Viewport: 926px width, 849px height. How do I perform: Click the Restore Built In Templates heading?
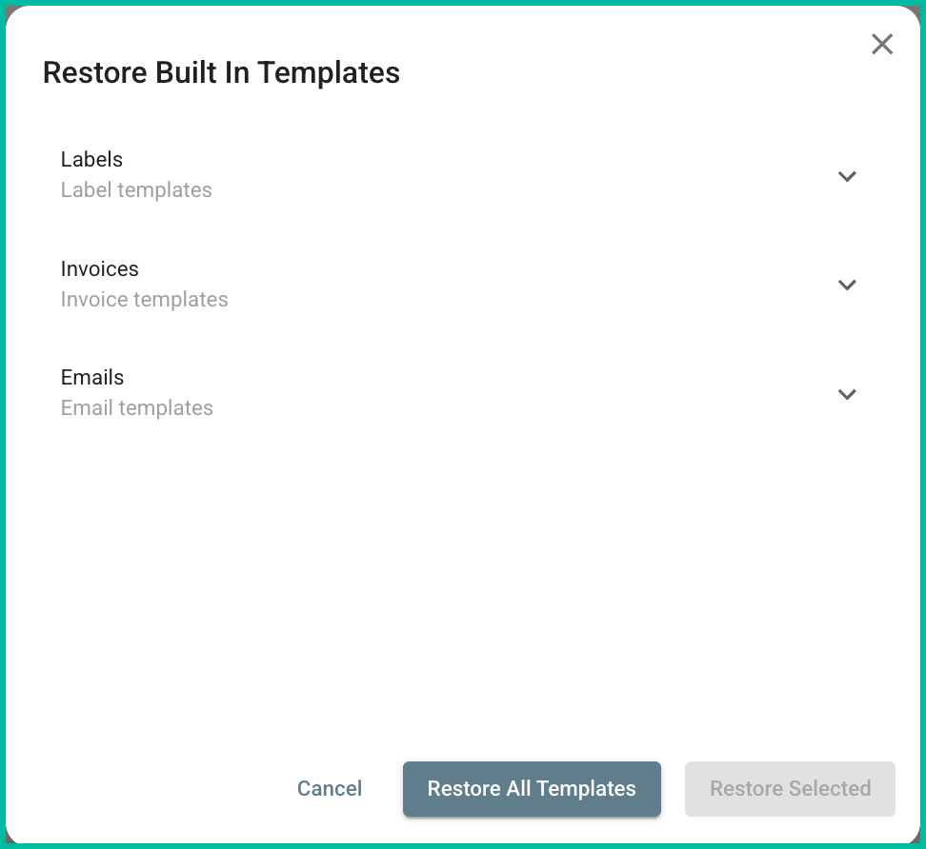coord(220,72)
